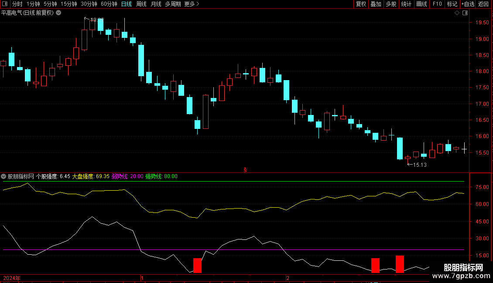Switch to the 周线 weekly chart tab

pyautogui.click(x=141, y=4)
